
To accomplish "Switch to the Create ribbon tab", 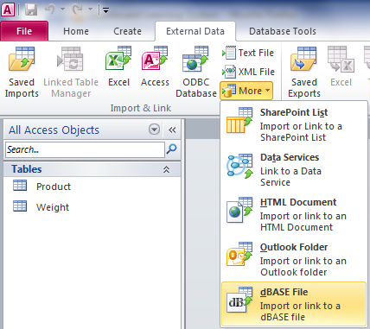I will (127, 31).
